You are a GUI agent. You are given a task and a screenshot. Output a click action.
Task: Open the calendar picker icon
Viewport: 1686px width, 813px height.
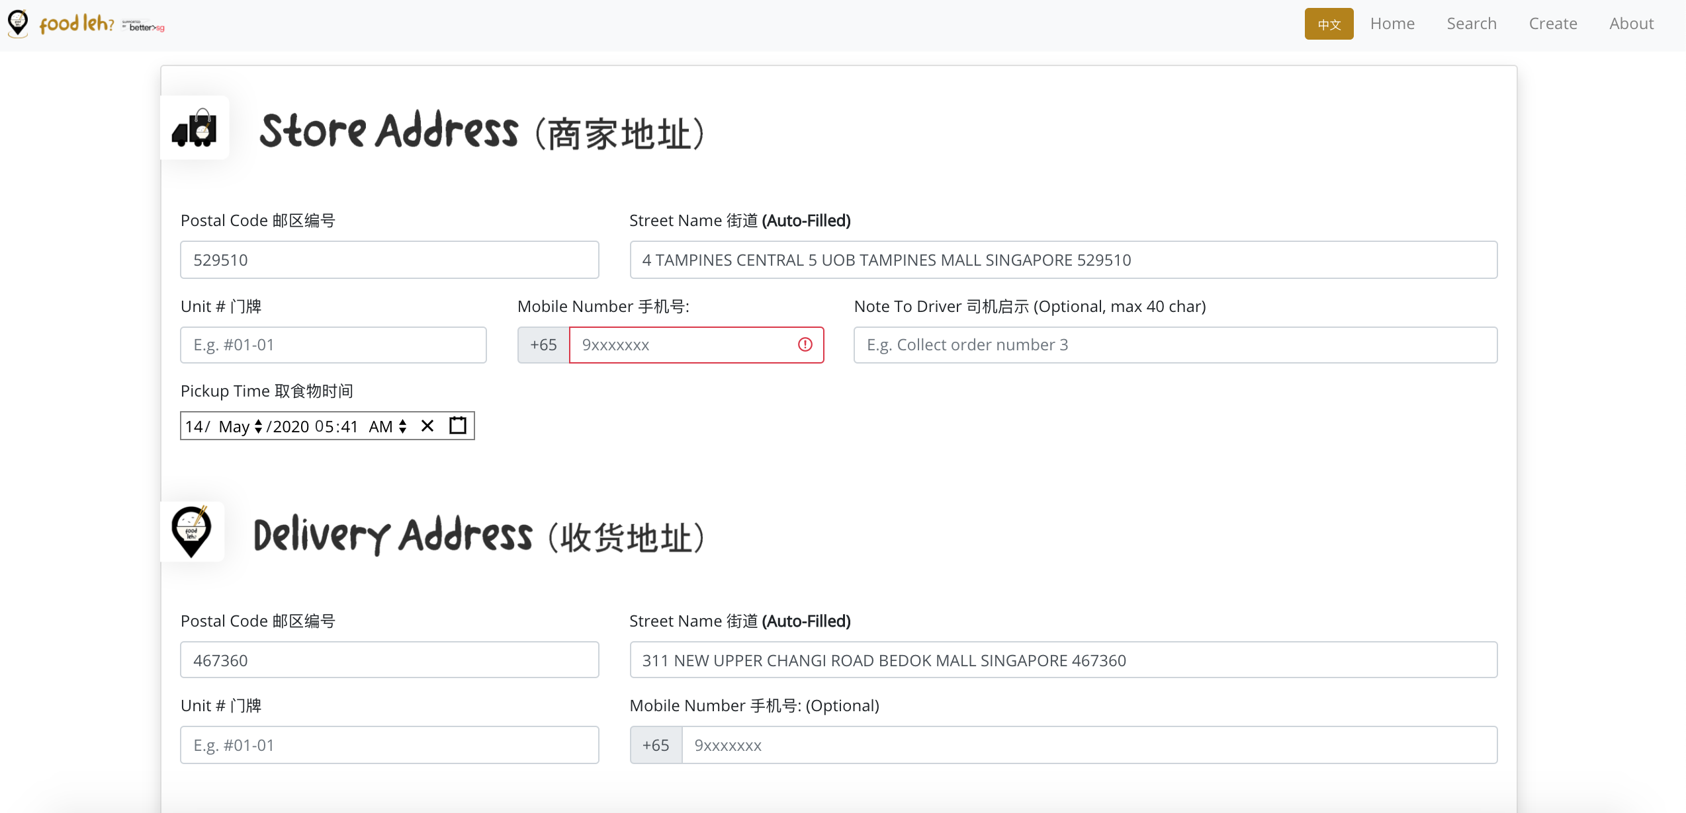click(458, 426)
